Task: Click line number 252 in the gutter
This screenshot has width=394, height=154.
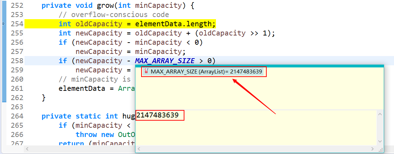Action: click(x=17, y=6)
